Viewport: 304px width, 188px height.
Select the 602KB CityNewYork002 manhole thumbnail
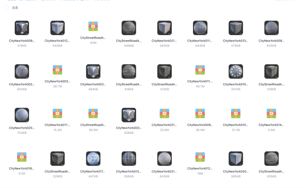point(22,71)
